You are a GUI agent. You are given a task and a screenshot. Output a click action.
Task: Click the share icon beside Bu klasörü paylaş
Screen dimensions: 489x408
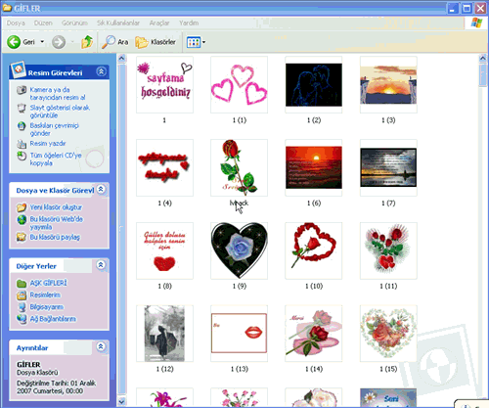coord(22,237)
